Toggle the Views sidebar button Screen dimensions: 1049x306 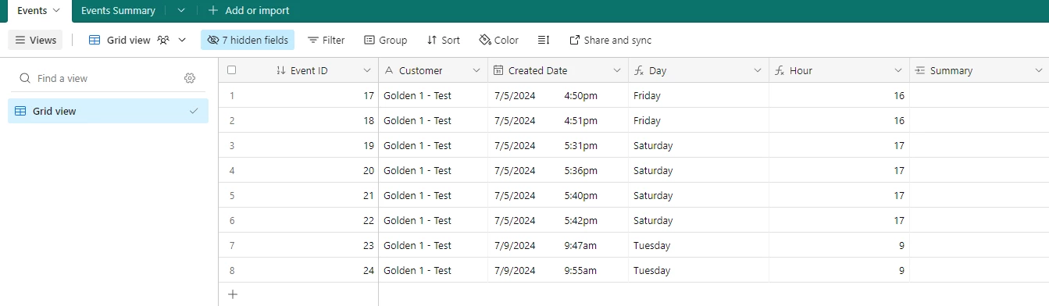[36, 40]
